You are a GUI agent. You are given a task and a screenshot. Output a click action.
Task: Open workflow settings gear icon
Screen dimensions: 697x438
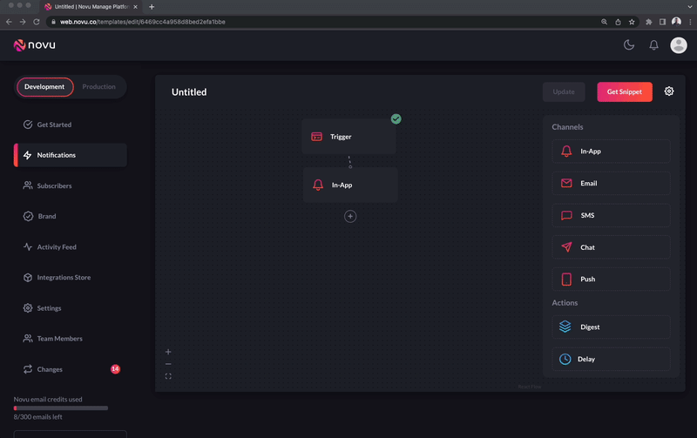click(x=669, y=91)
